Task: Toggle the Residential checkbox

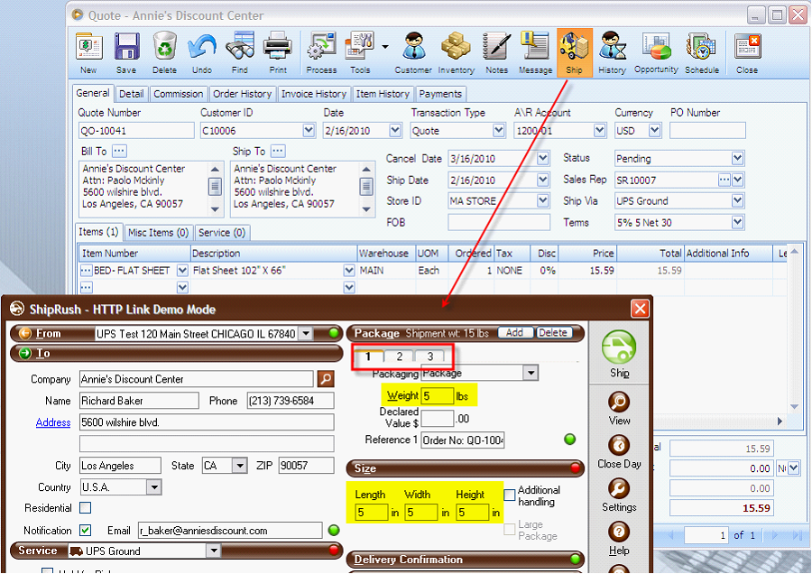Action: [86, 508]
